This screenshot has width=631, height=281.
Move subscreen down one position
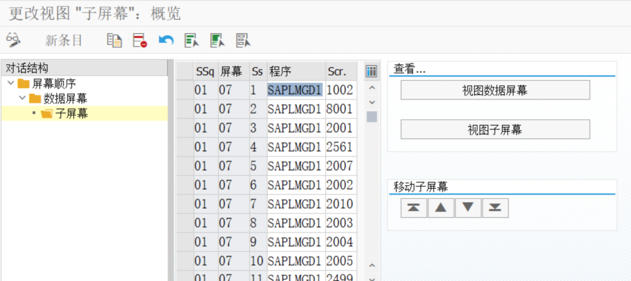[468, 208]
